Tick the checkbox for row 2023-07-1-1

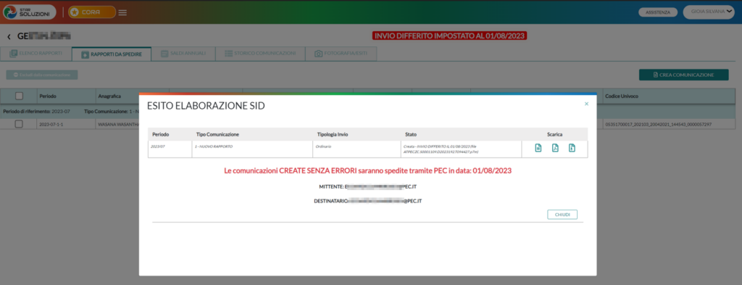tap(19, 124)
